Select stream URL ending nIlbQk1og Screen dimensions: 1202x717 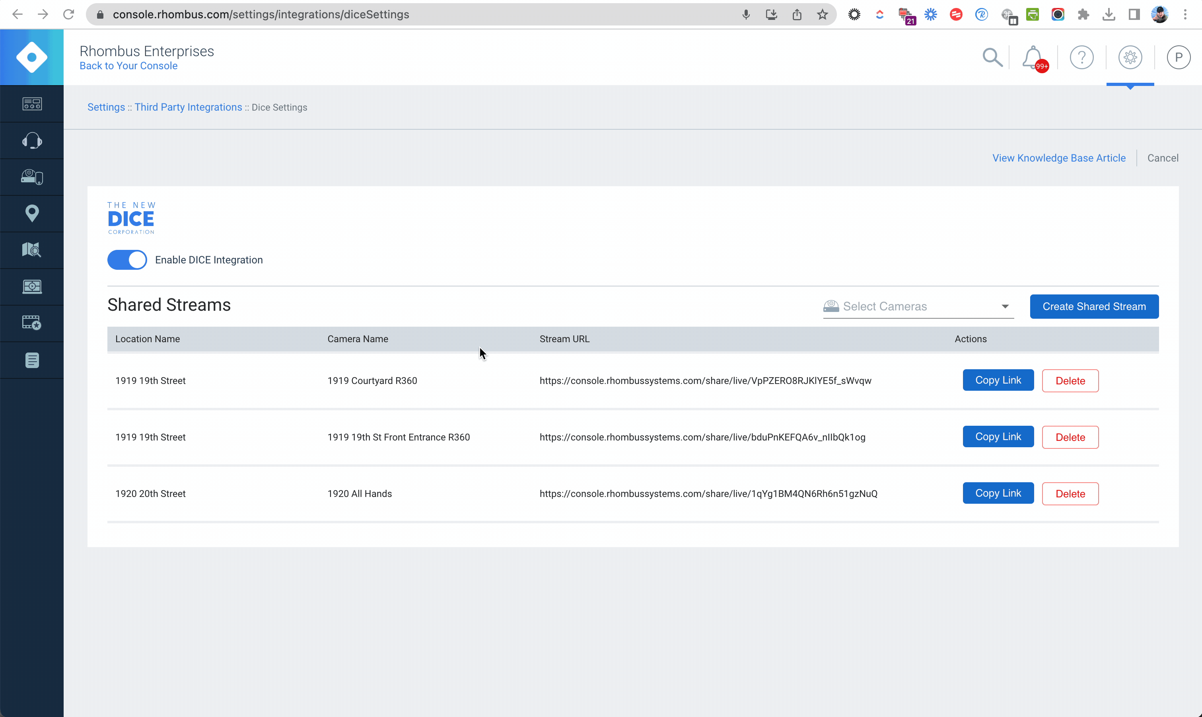[x=702, y=437]
